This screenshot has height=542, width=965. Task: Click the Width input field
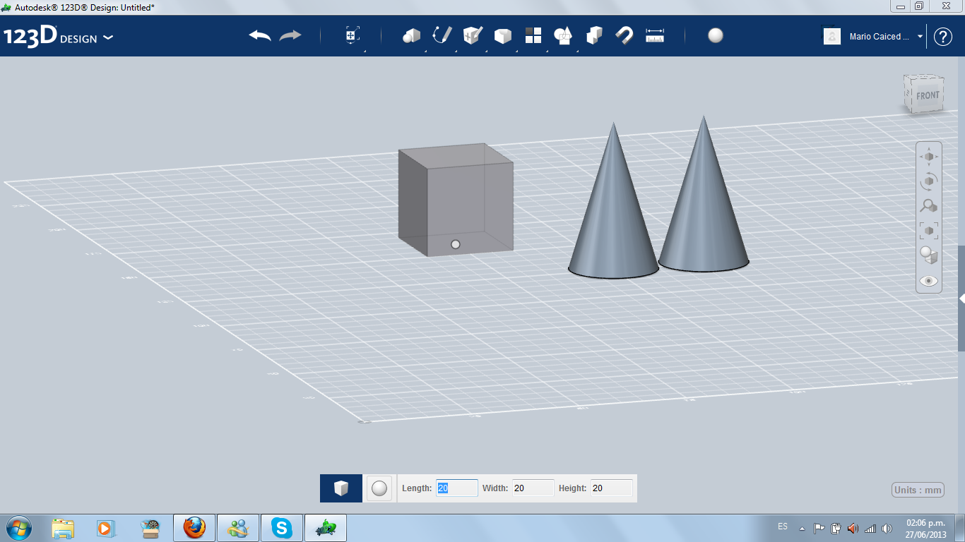pos(533,488)
